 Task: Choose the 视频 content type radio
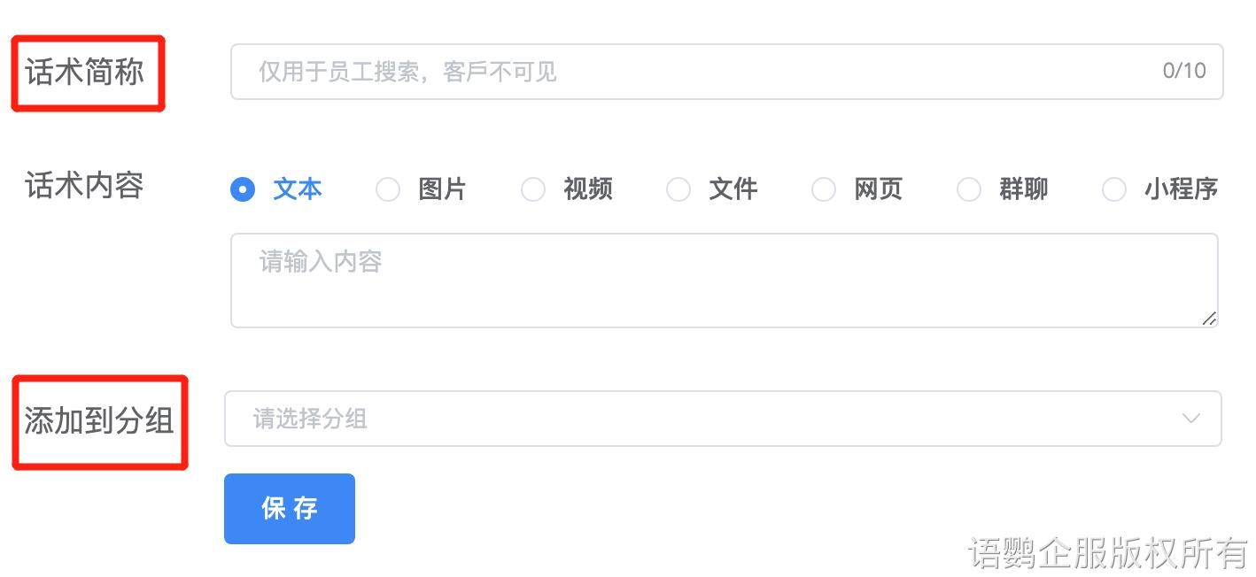coord(533,189)
